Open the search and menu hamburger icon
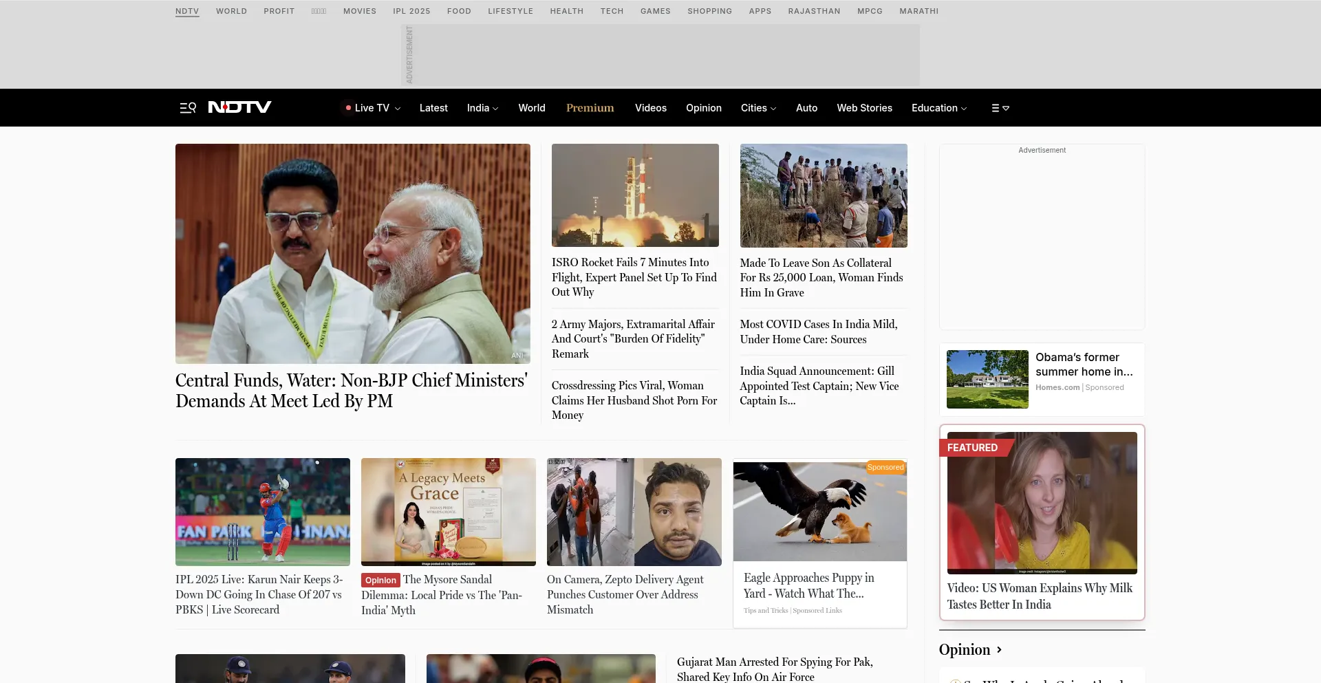Viewport: 1321px width, 683px height. [188, 108]
